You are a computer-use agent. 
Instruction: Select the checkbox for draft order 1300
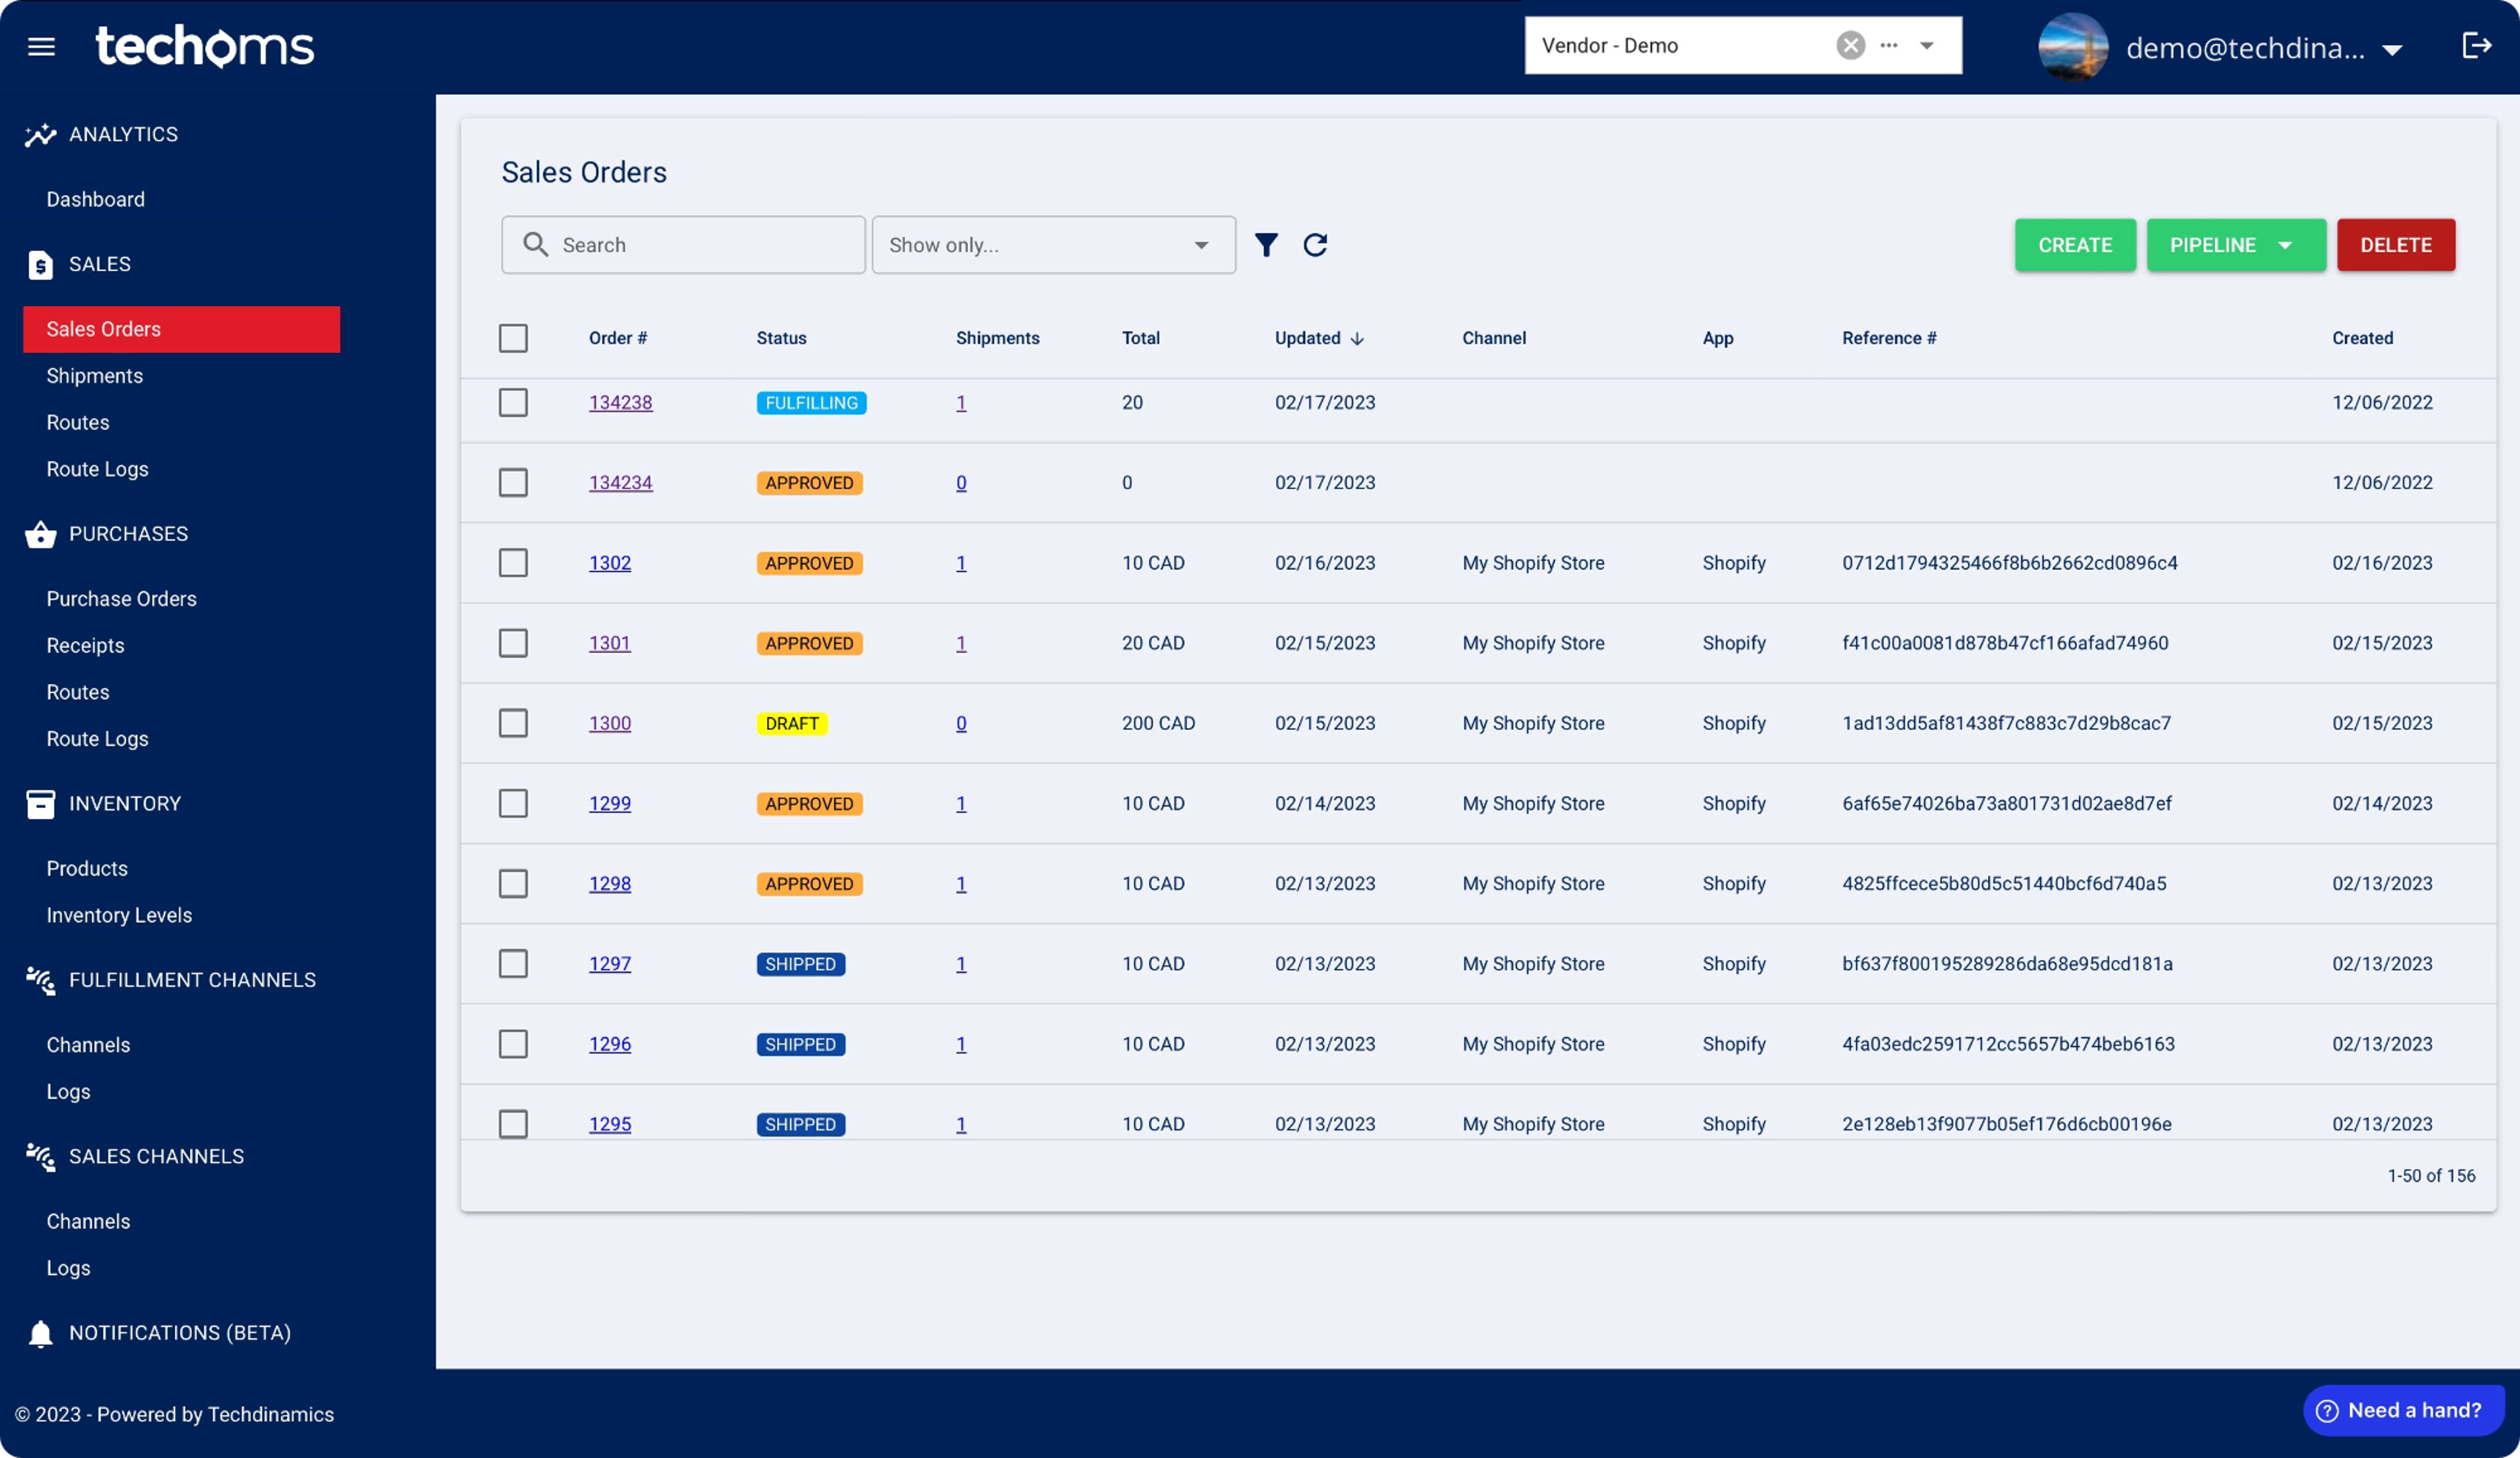(x=513, y=723)
